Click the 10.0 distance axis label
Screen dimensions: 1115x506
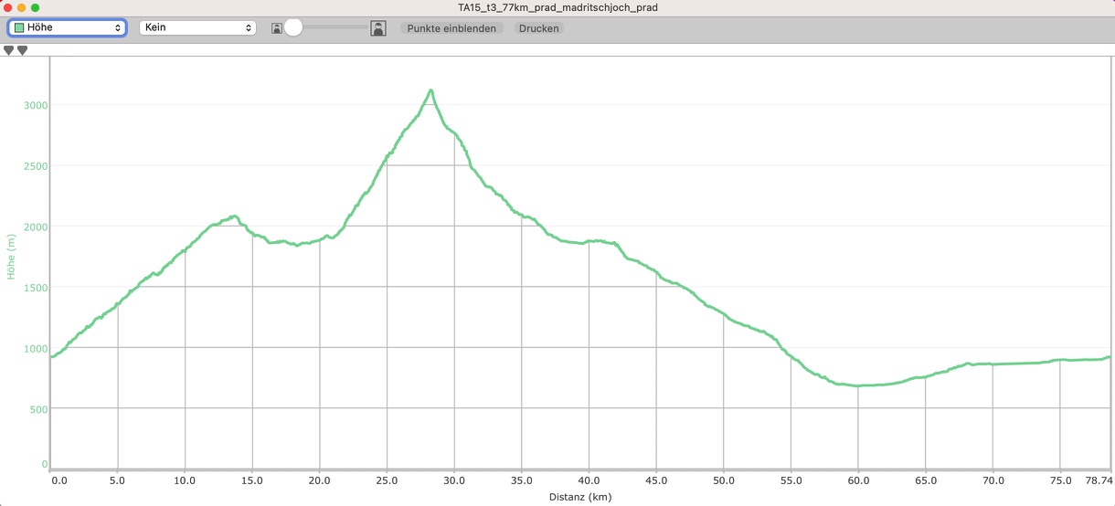point(185,480)
